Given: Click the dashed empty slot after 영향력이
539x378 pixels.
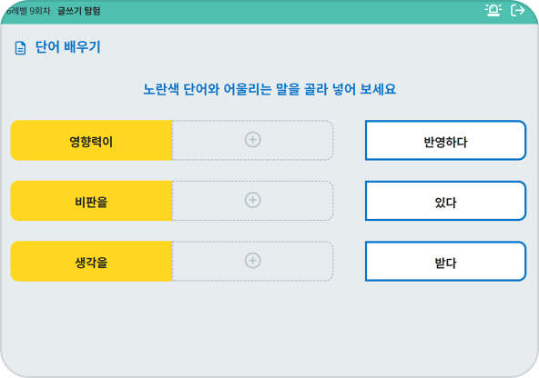Looking at the screenshot, I should pyautogui.click(x=253, y=140).
